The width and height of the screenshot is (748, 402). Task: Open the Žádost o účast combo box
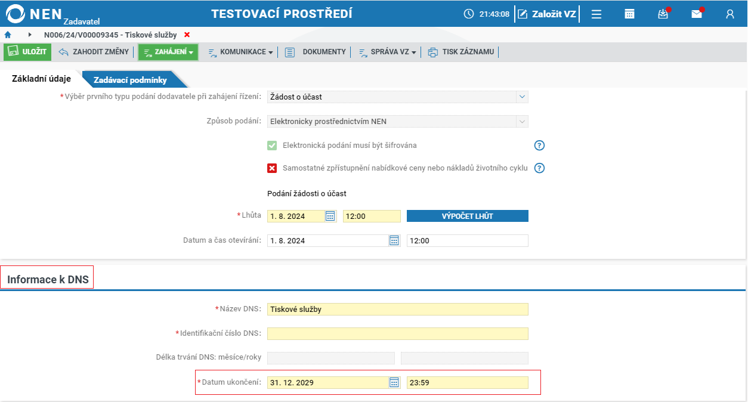[397, 97]
